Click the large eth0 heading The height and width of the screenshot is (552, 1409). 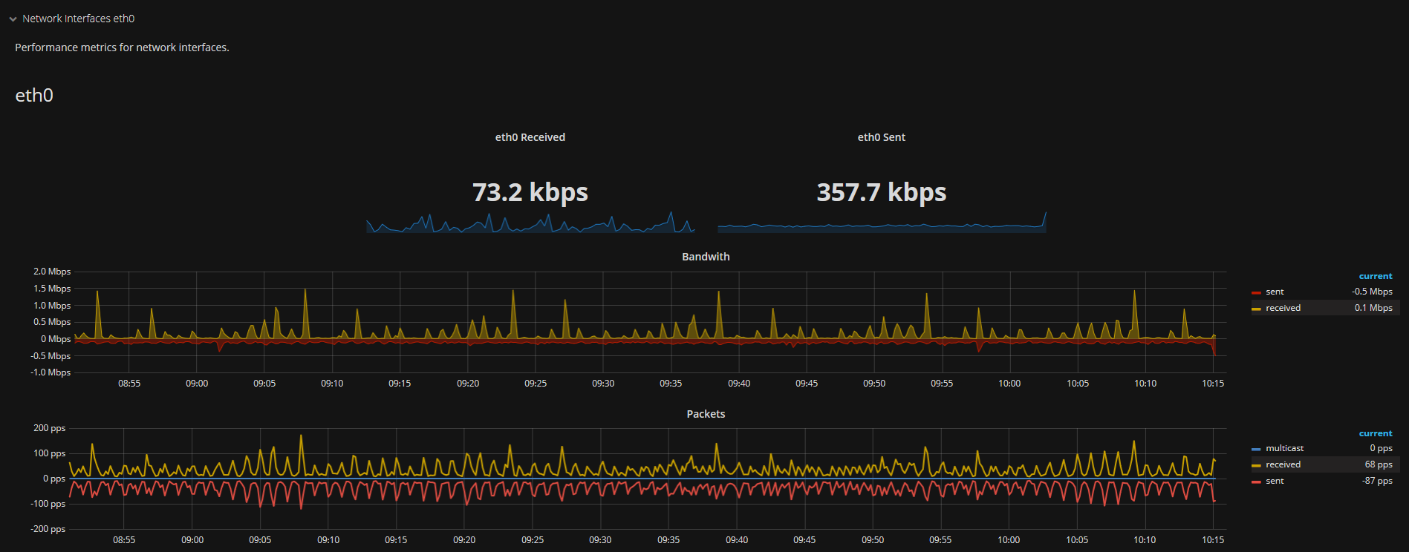pyautogui.click(x=34, y=96)
